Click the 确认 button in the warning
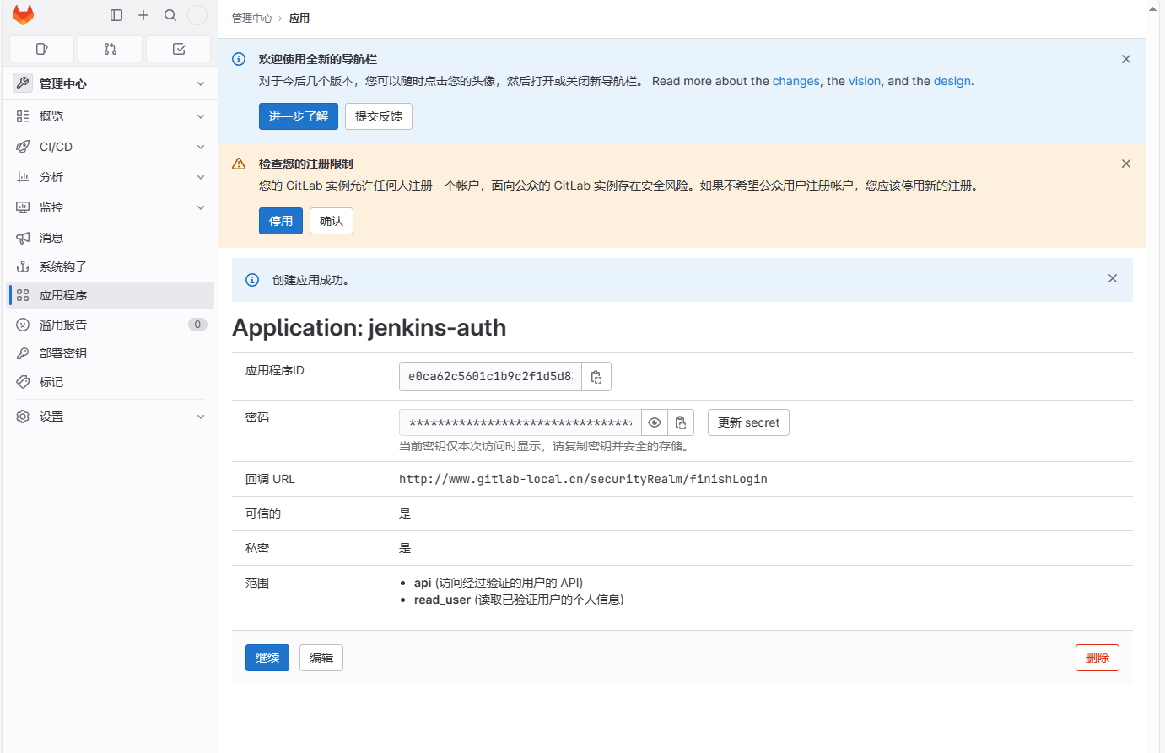Screen dimensions: 1165x753 click(332, 221)
